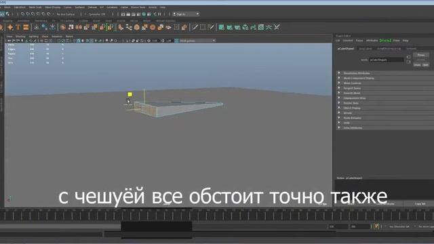Viewport: 434px width, 244px height.
Task: Click the orange sphere Smooth shelf icon
Action: tap(153, 27)
